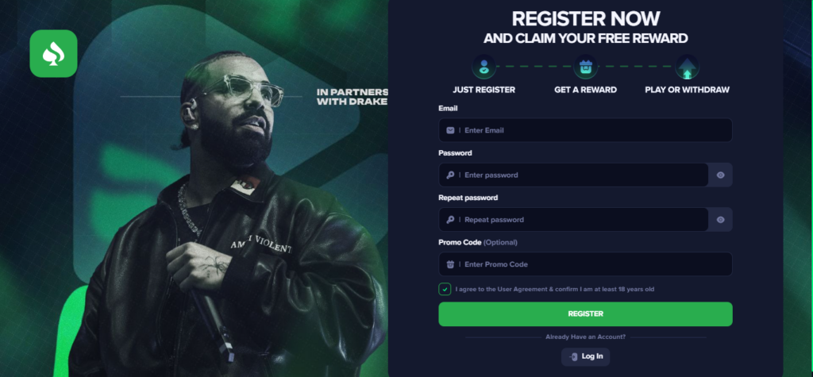This screenshot has width=813, height=377.
Task: Select the Enter password input field
Action: pos(573,175)
